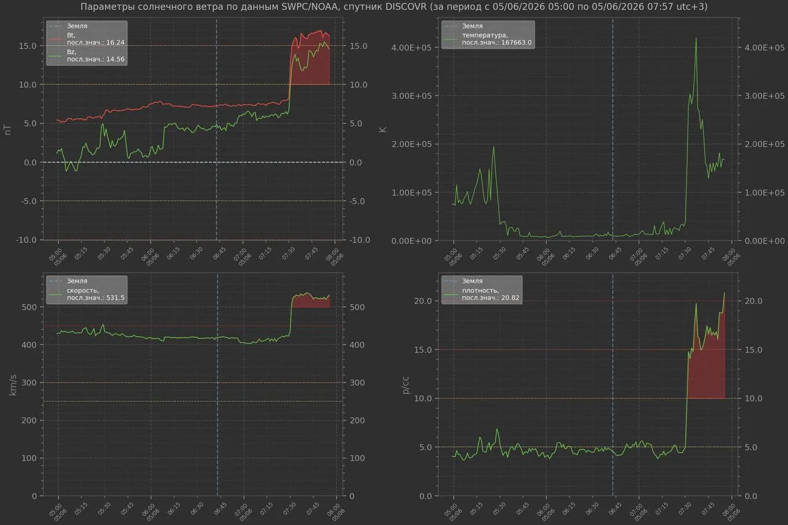Image resolution: width=788 pixels, height=525 pixels.
Task: Select 'Земля' in the speed chart legend
Action: tap(77, 281)
